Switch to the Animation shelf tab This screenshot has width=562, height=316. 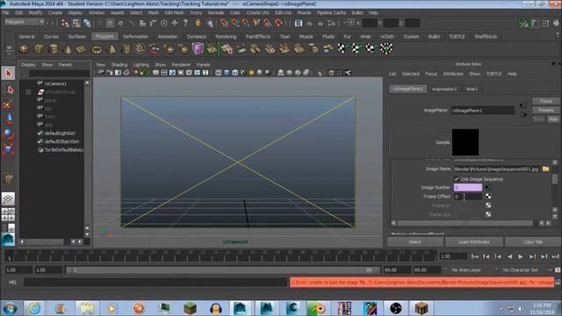[x=168, y=37]
